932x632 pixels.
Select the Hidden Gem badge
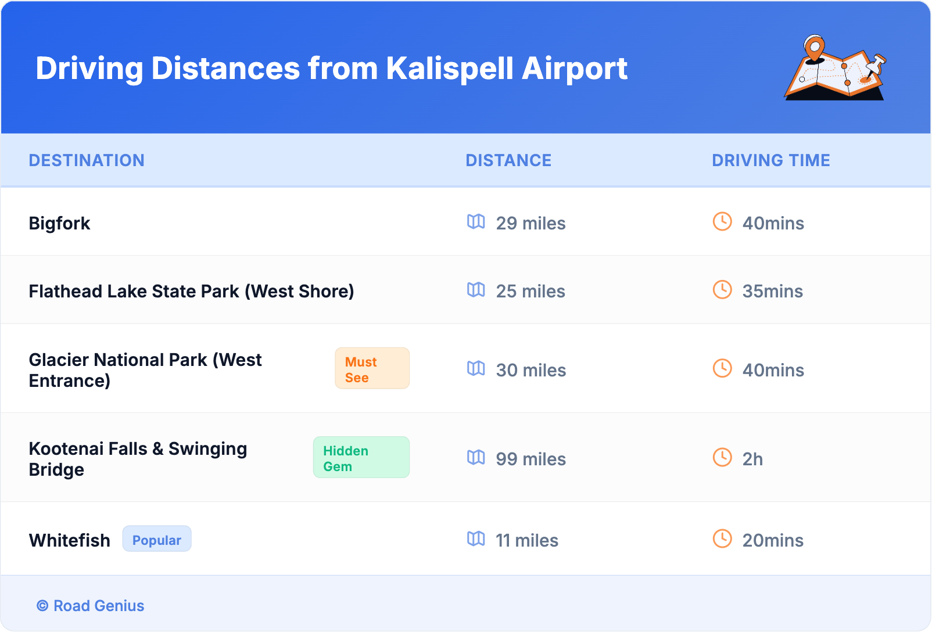[361, 458]
